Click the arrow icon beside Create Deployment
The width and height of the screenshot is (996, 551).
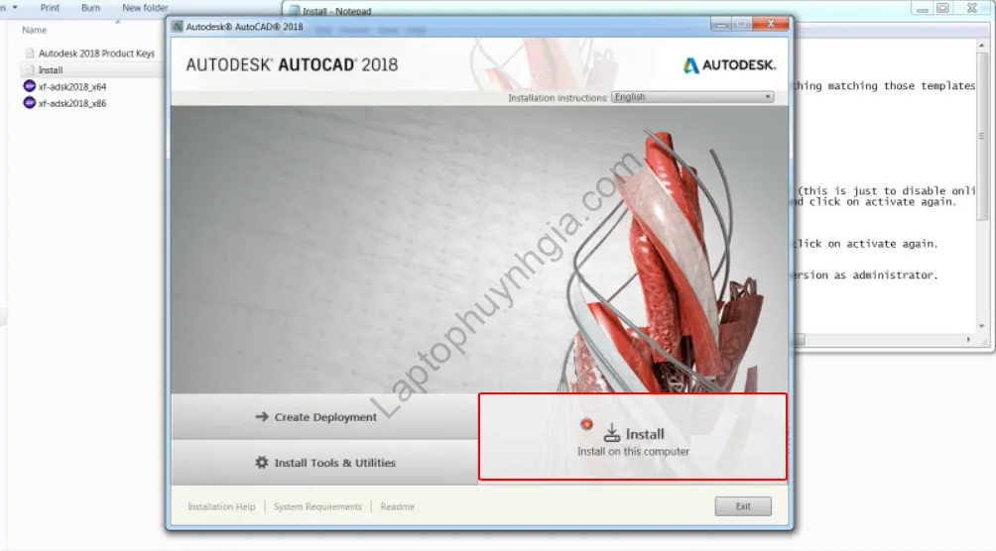click(262, 416)
